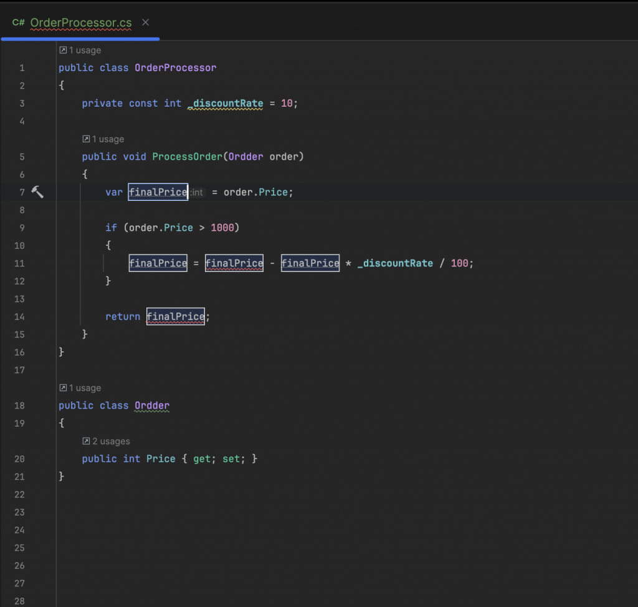The image size is (638, 607).
Task: Click line number 14 in the gutter
Action: 19,317
